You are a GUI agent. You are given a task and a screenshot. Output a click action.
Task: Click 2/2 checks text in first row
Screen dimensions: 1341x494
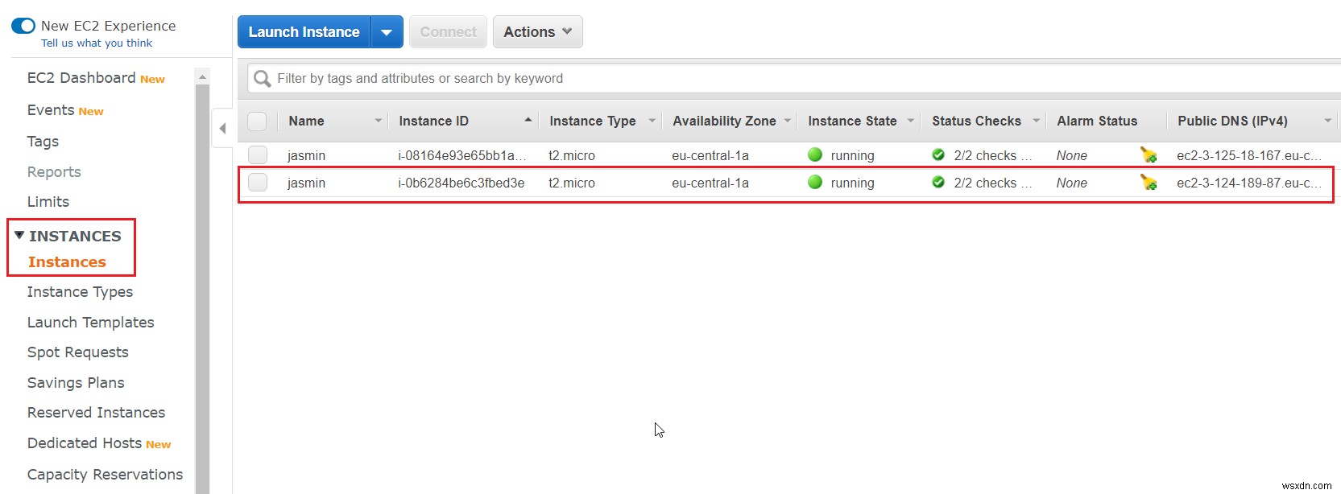pos(992,155)
